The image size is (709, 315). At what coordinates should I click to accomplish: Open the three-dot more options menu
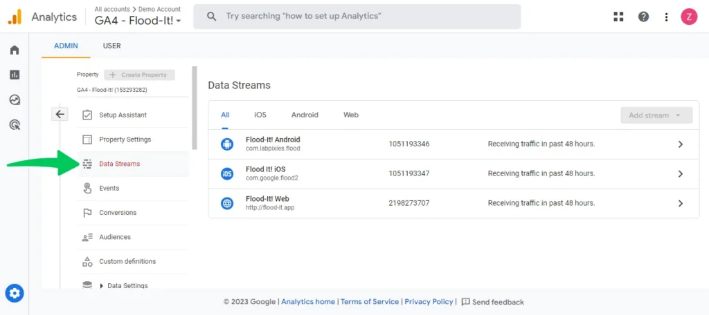point(666,17)
